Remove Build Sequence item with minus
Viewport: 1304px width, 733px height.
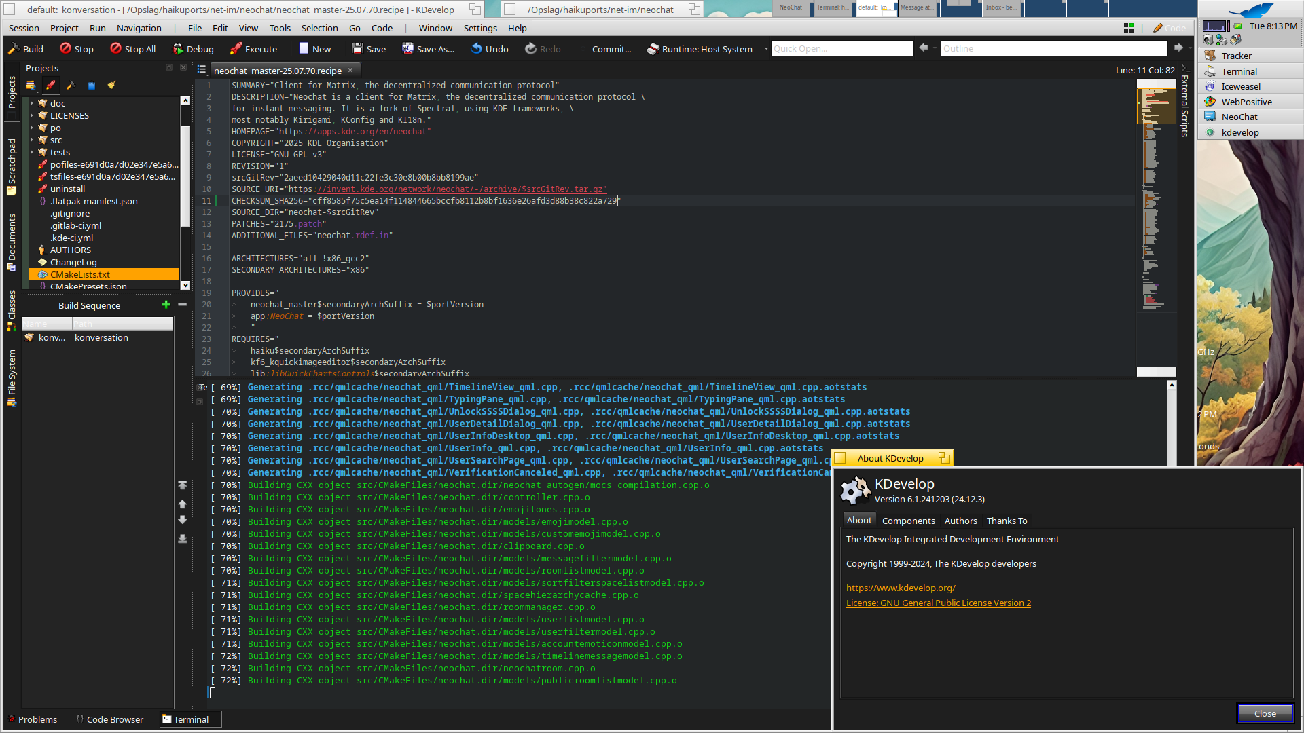[182, 305]
